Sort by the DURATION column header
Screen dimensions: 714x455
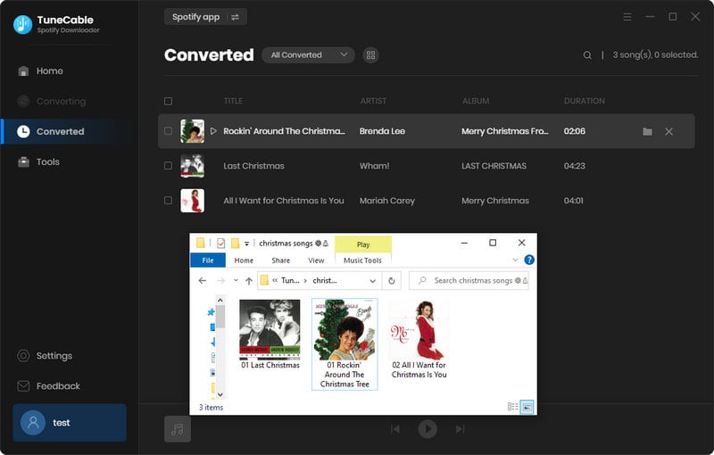(x=585, y=101)
